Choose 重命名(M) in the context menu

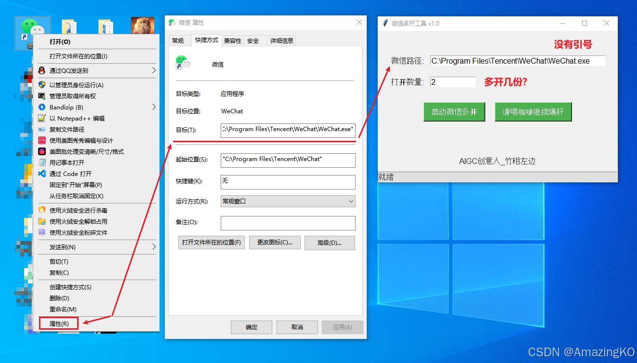63,309
